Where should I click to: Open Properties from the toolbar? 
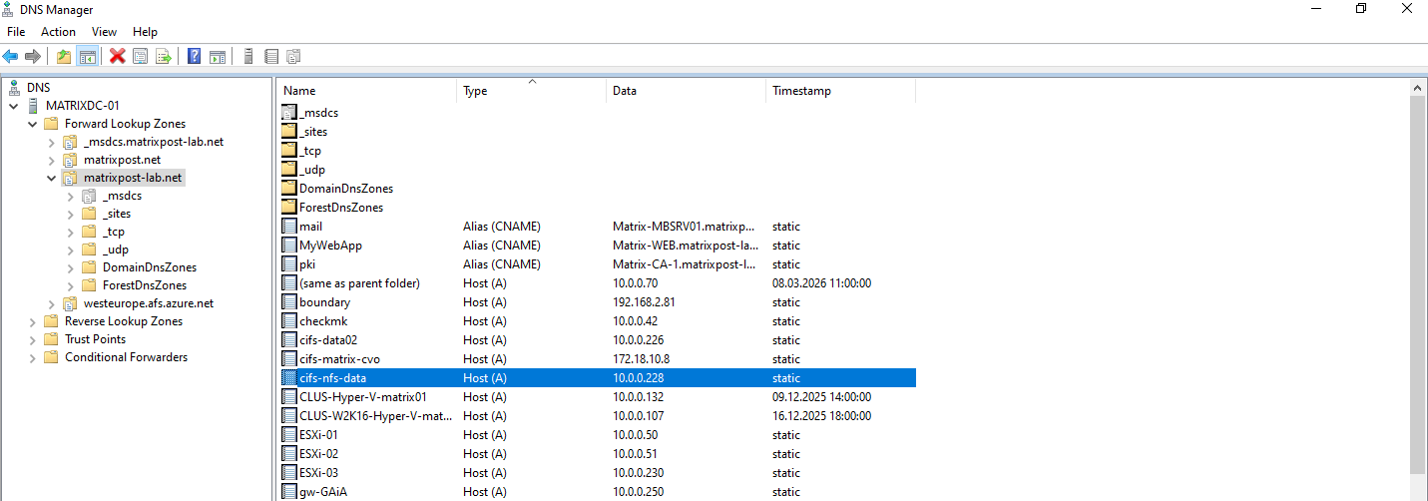pyautogui.click(x=141, y=56)
